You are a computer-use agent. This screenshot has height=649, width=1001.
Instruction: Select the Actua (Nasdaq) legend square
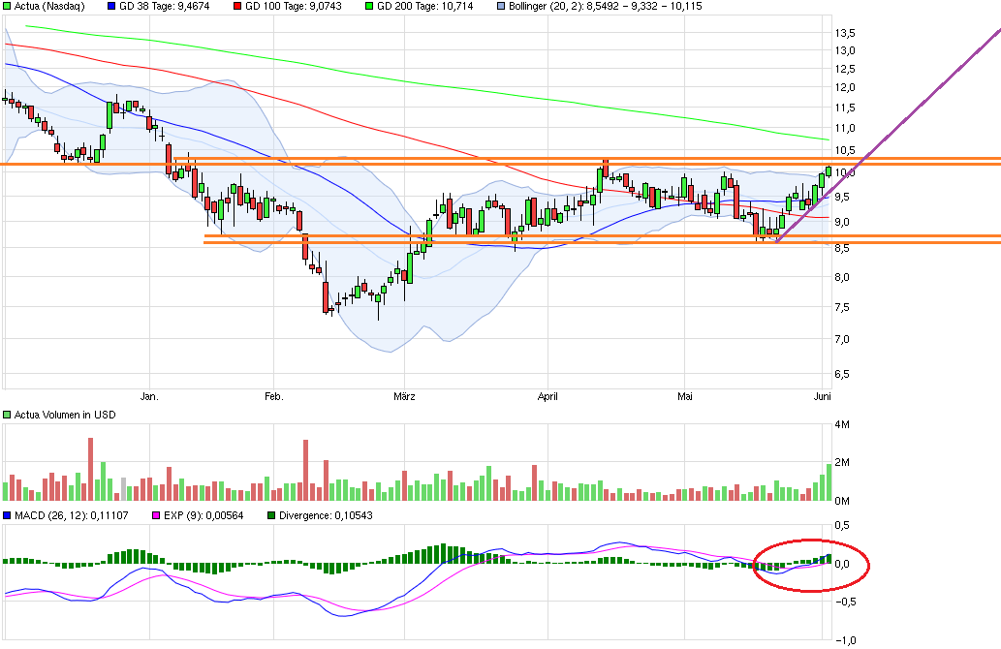pos(8,7)
